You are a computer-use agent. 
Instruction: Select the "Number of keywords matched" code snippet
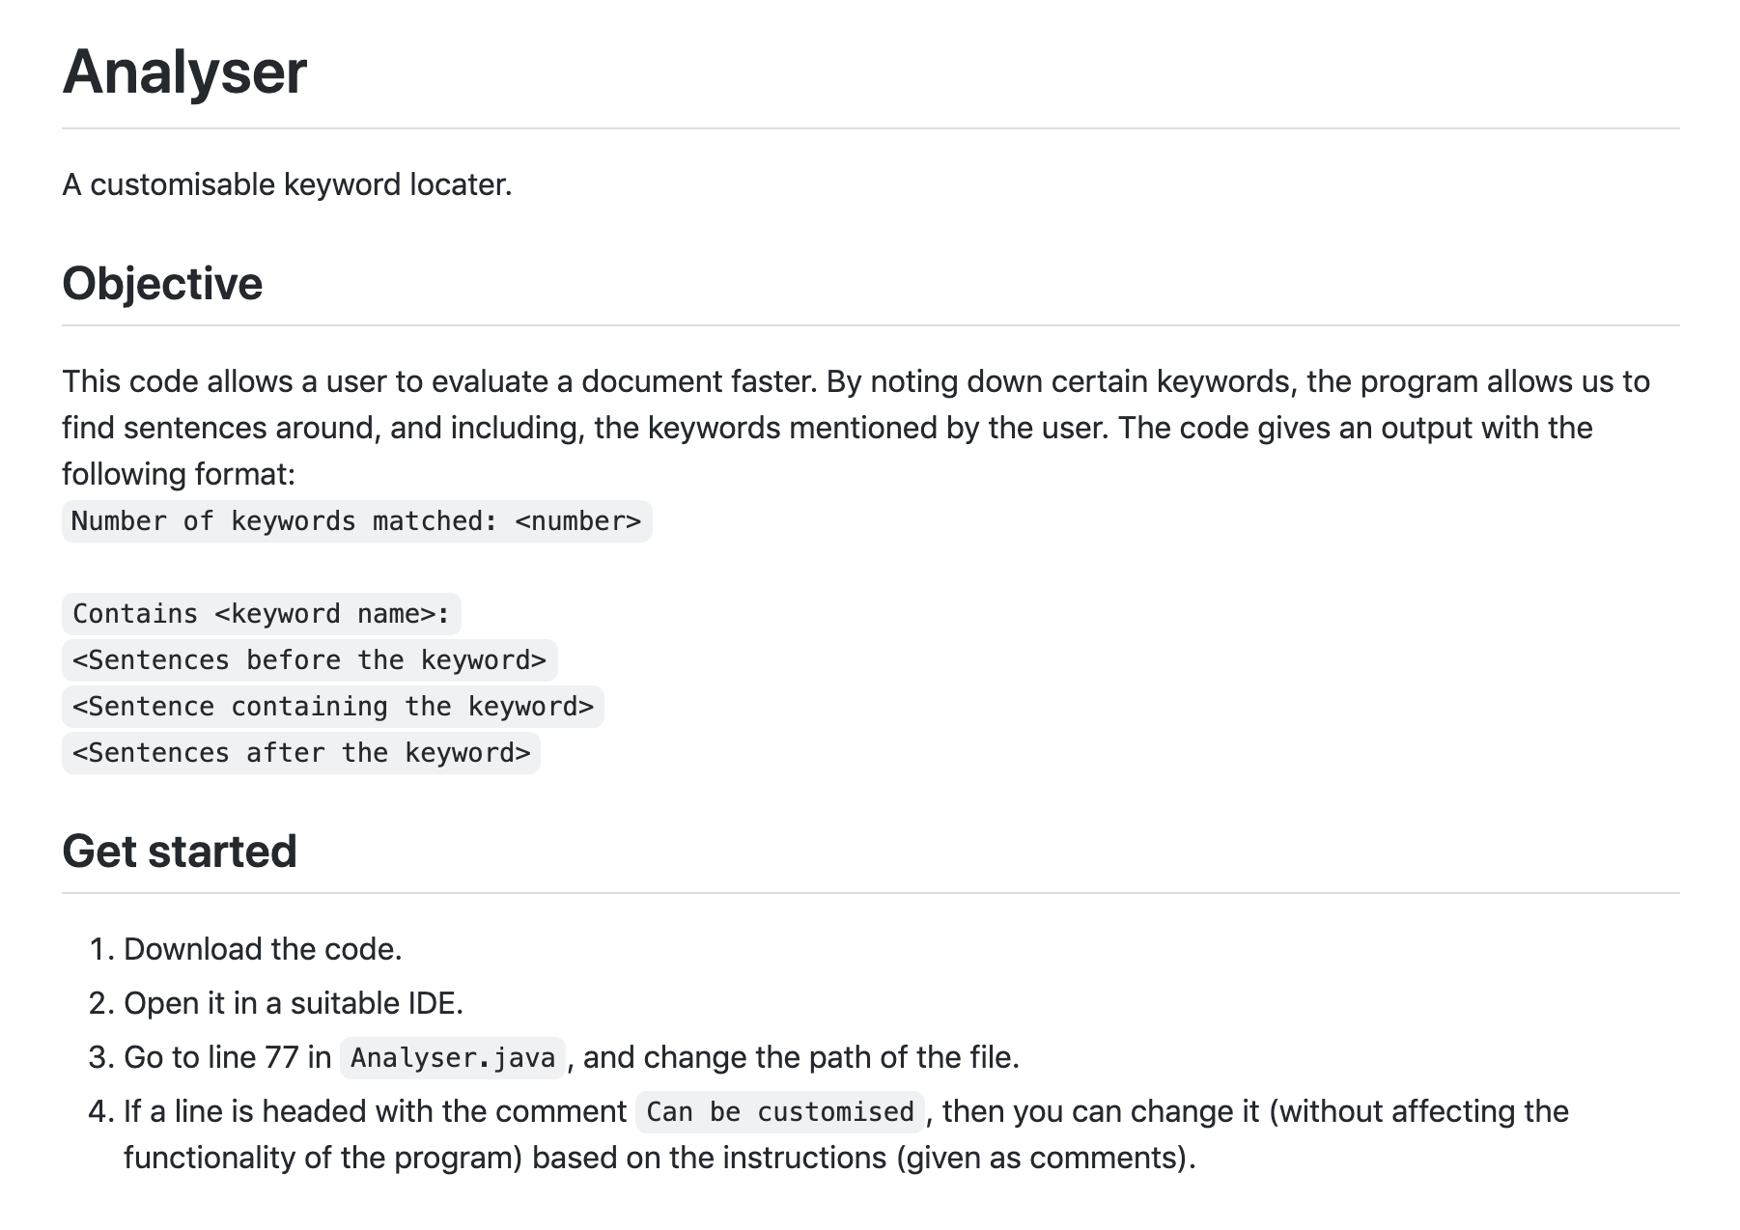click(x=356, y=521)
